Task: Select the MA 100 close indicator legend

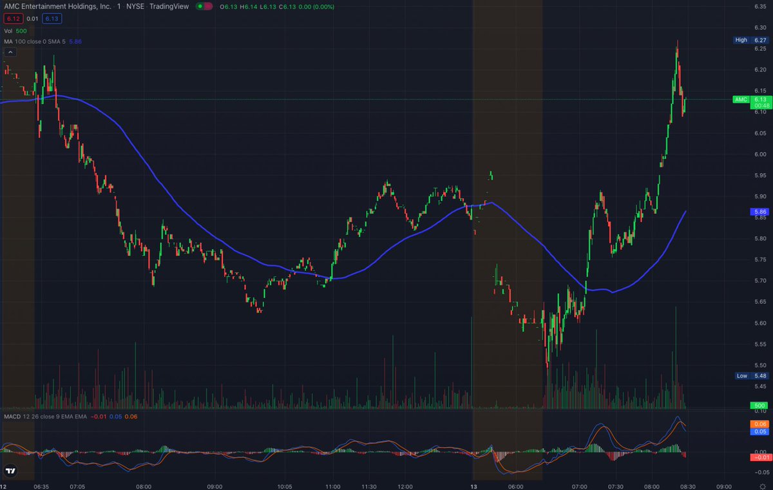Action: click(x=43, y=41)
